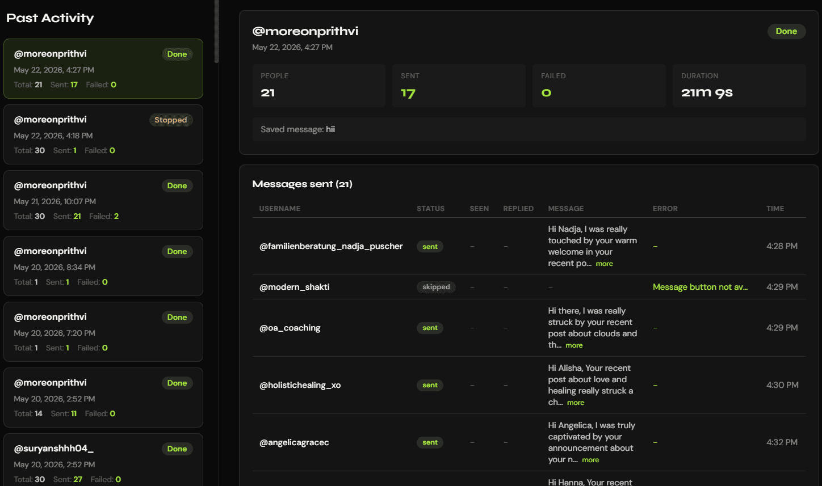This screenshot has width=822, height=486.
Task: Click the SEEN column header
Action: pyautogui.click(x=479, y=209)
